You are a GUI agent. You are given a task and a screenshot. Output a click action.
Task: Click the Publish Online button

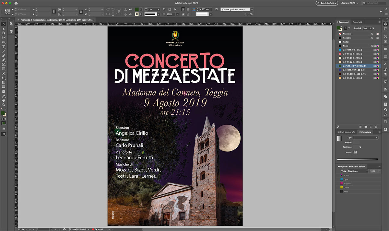tap(327, 3)
